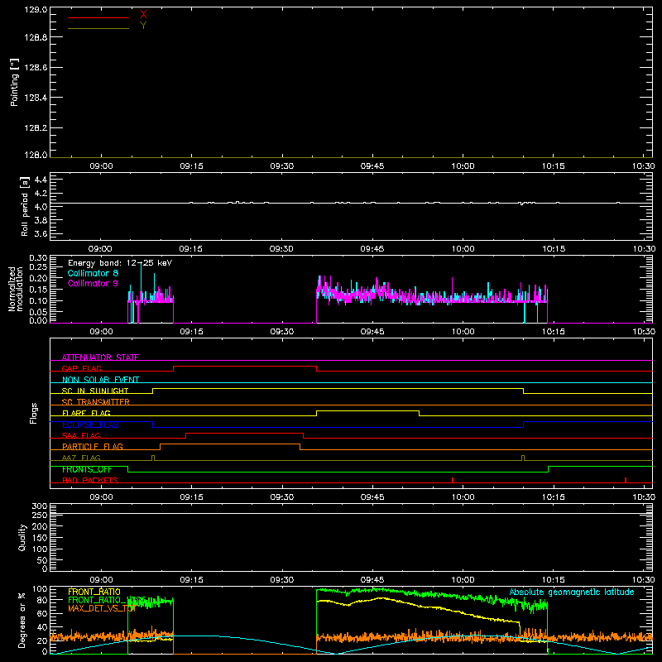This screenshot has height=662, width=662.
Task: Click the NON_SOLAR_EVENT flag label
Action: tap(100, 380)
